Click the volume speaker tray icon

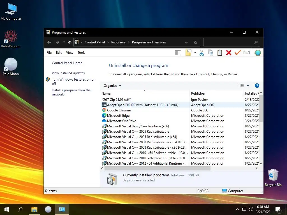[251, 209]
